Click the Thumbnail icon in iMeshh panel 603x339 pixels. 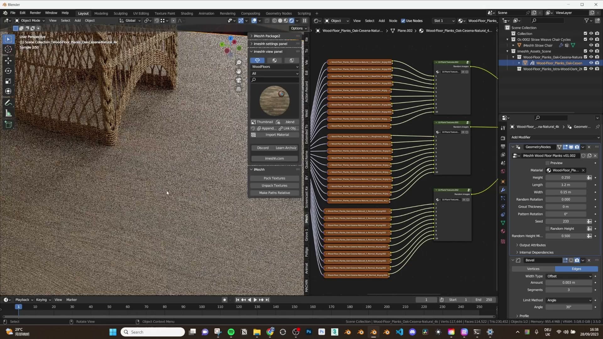[x=253, y=122]
